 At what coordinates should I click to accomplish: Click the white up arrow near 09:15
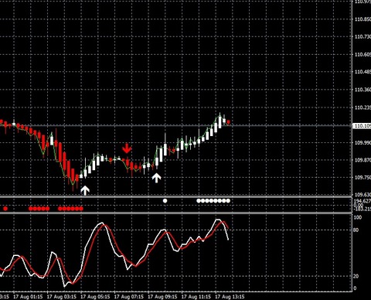156,178
